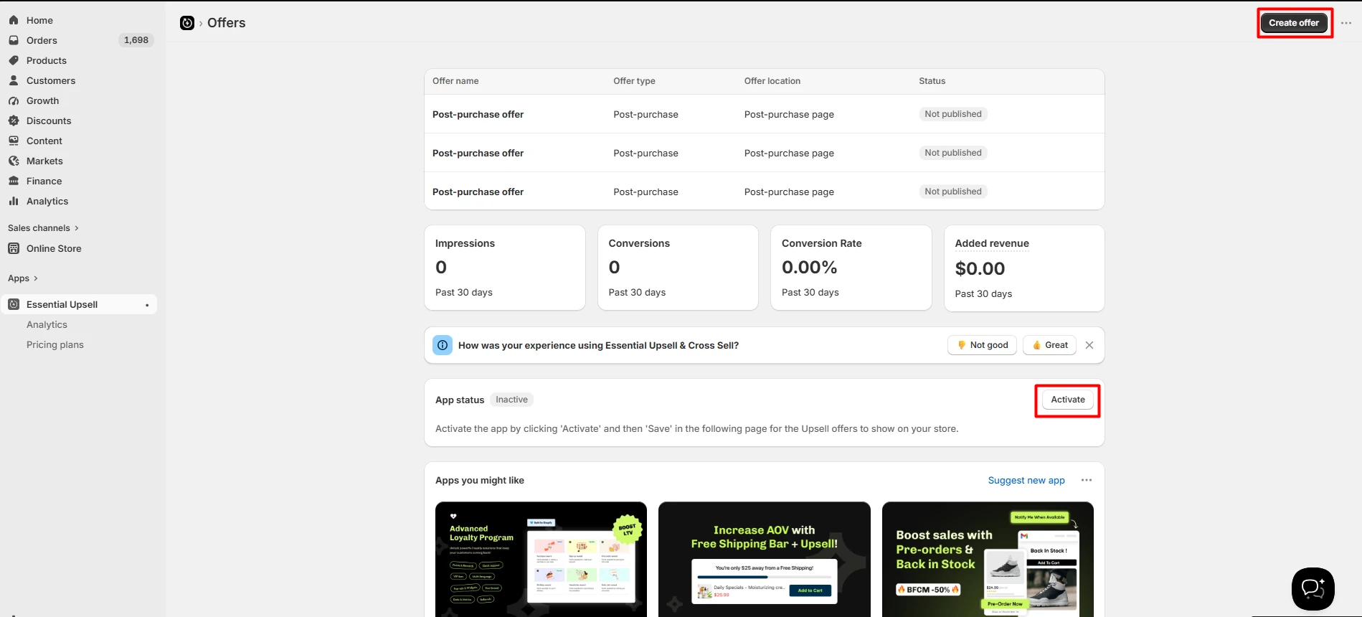
Task: Click the Inactive app status badge
Action: 511,400
